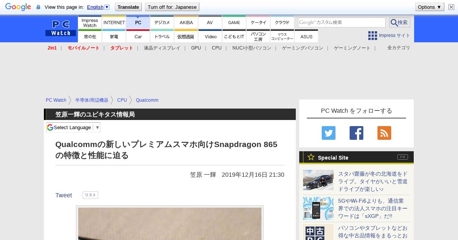Viewport: 458px width, 240px height.
Task: Open the snowy car drive thumbnail
Action: pos(318,180)
